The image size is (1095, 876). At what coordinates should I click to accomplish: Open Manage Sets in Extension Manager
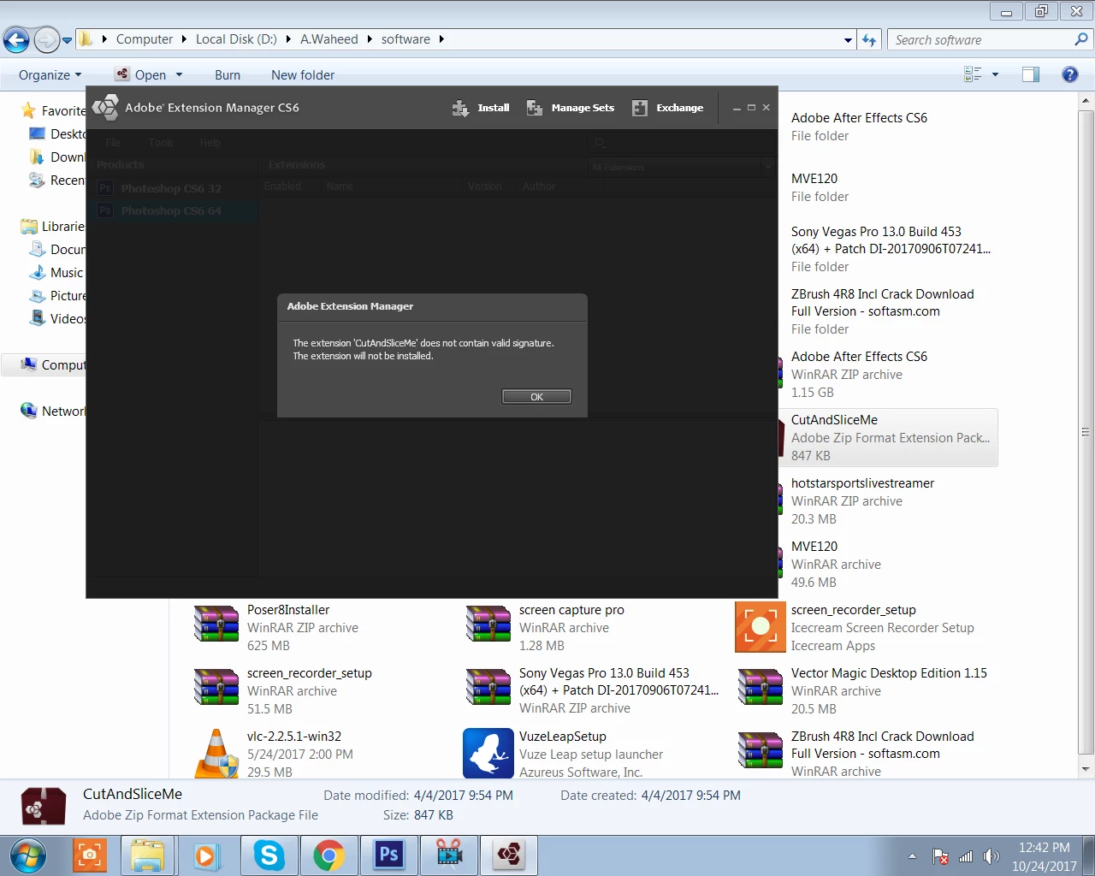[571, 108]
